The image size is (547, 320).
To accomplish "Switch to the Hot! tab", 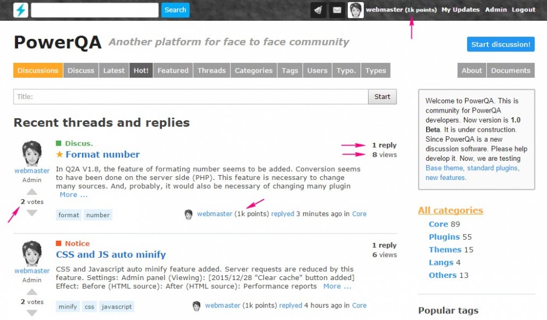I will point(141,71).
